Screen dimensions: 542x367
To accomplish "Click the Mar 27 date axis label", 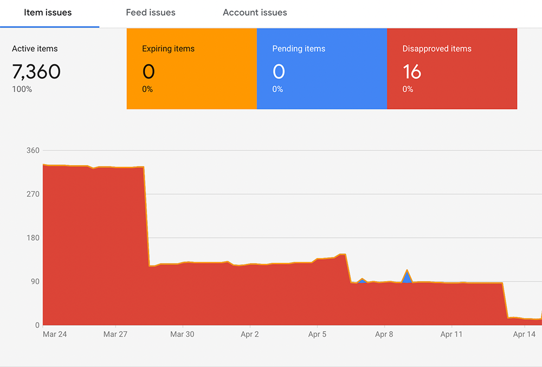I will coord(115,334).
